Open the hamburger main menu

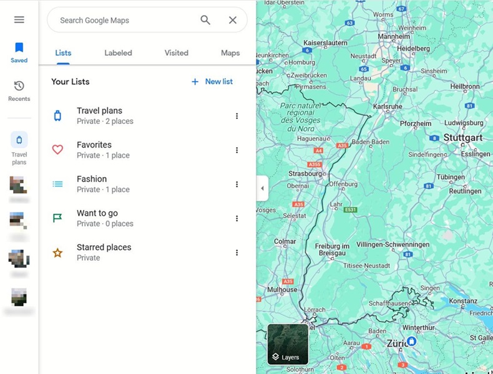click(19, 20)
